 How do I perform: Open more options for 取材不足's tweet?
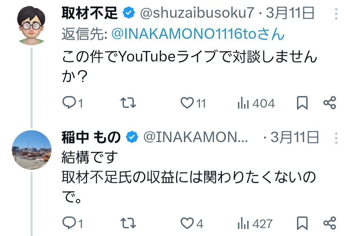coord(336,14)
